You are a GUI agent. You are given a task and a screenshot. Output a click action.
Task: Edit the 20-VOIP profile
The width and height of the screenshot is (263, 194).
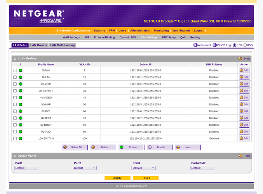(x=244, y=84)
